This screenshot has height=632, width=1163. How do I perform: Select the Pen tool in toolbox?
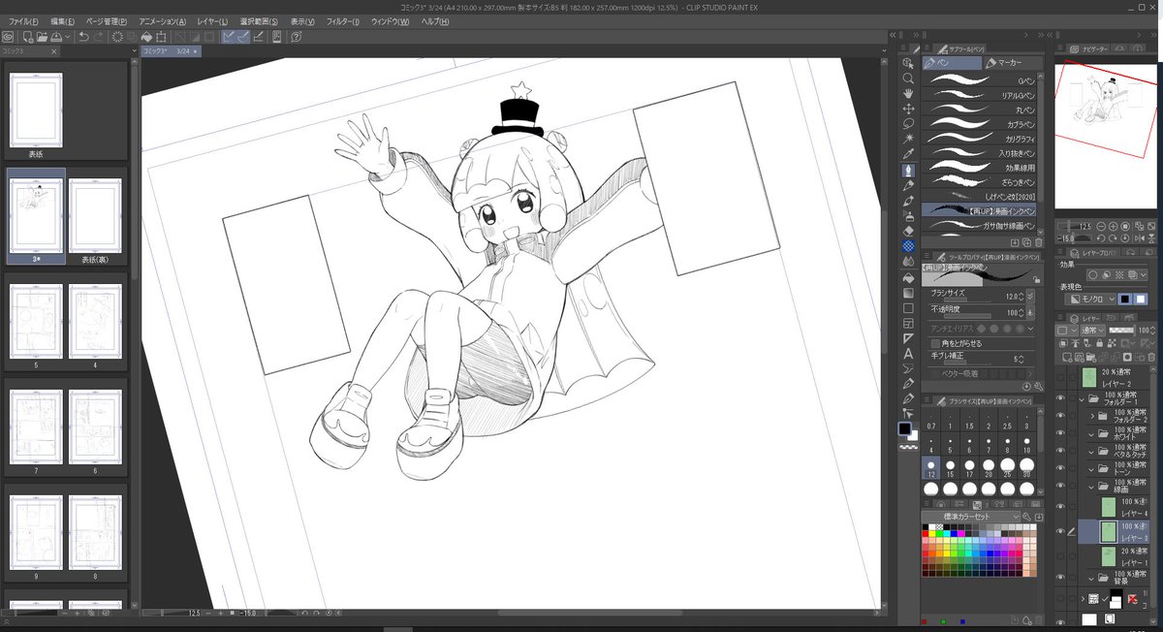tap(908, 171)
